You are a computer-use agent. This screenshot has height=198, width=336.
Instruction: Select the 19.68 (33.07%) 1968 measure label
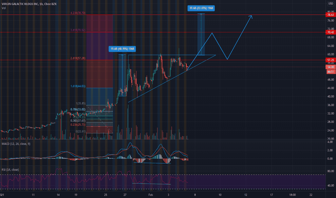point(201,8)
